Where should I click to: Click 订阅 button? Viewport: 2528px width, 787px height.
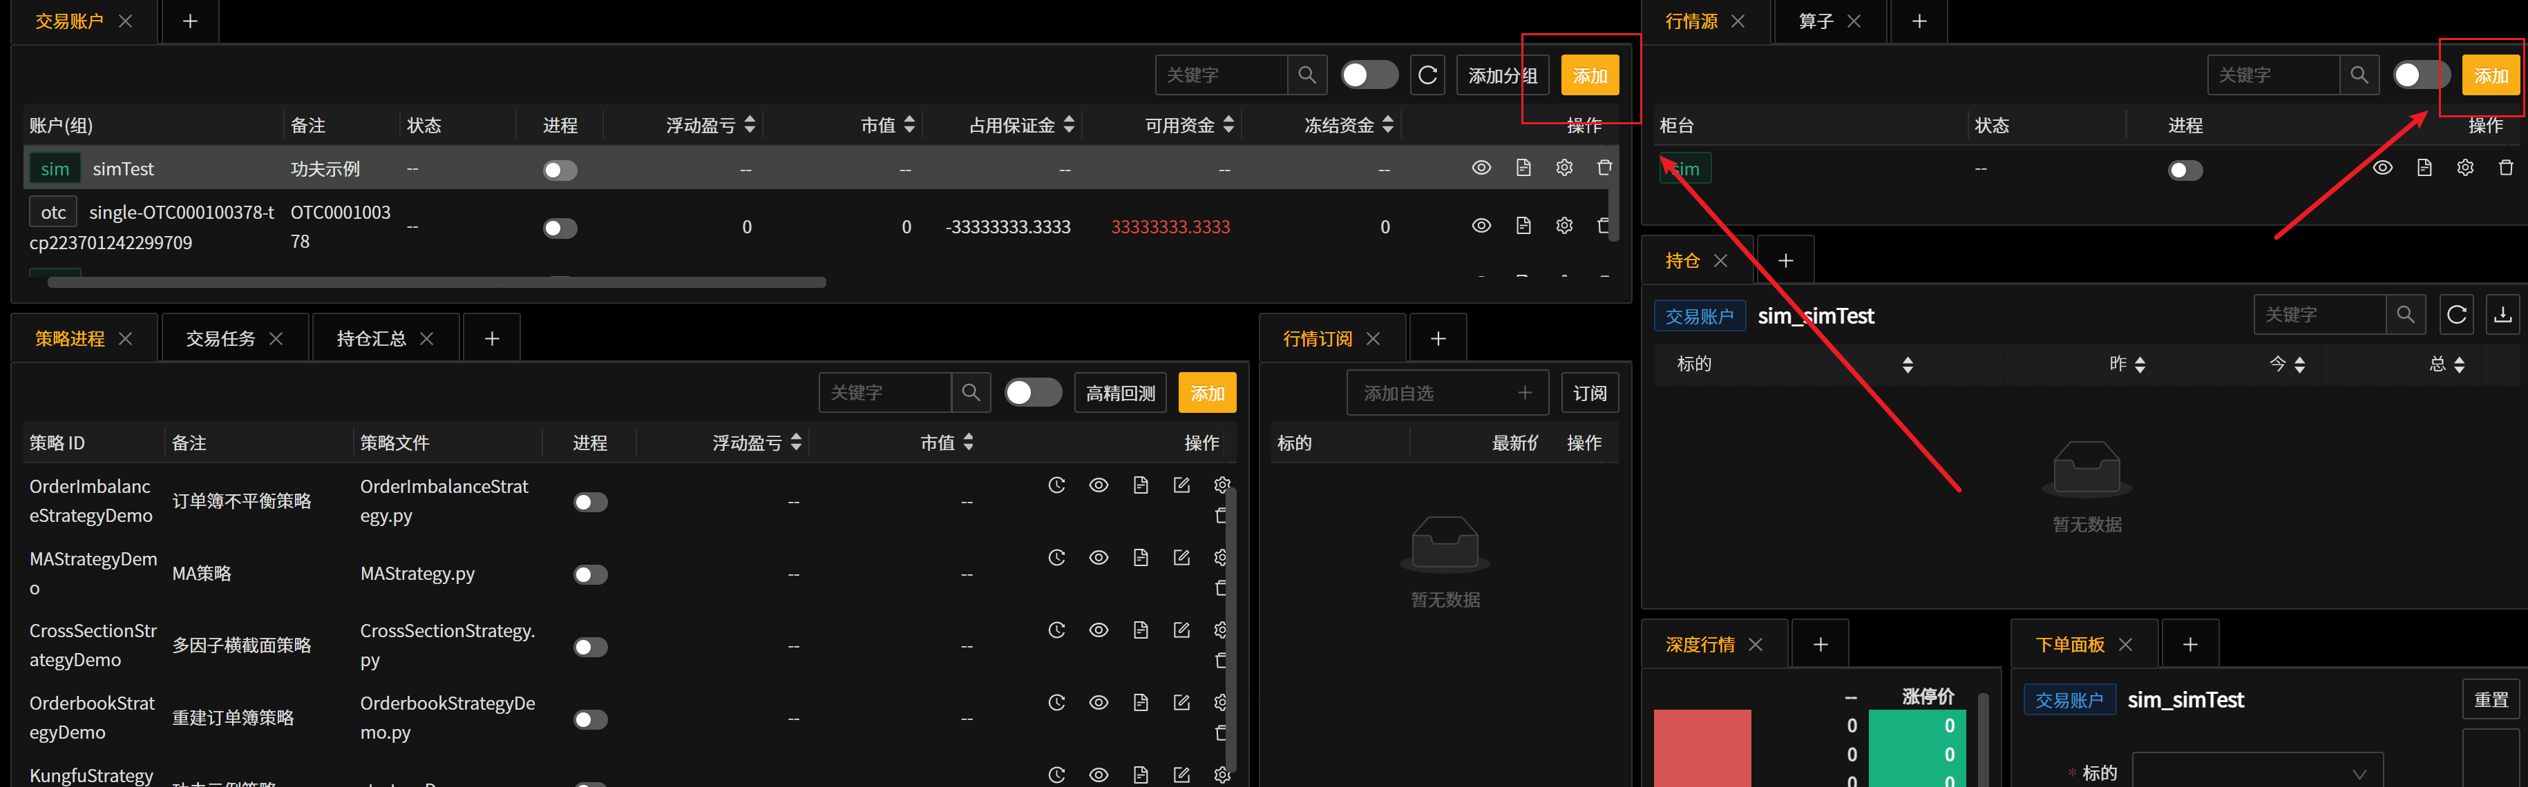pyautogui.click(x=1590, y=393)
